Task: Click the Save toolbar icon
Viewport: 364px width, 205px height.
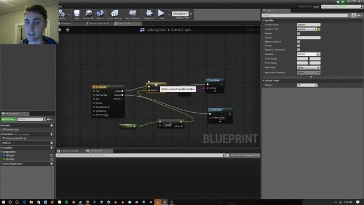Action: click(x=77, y=14)
